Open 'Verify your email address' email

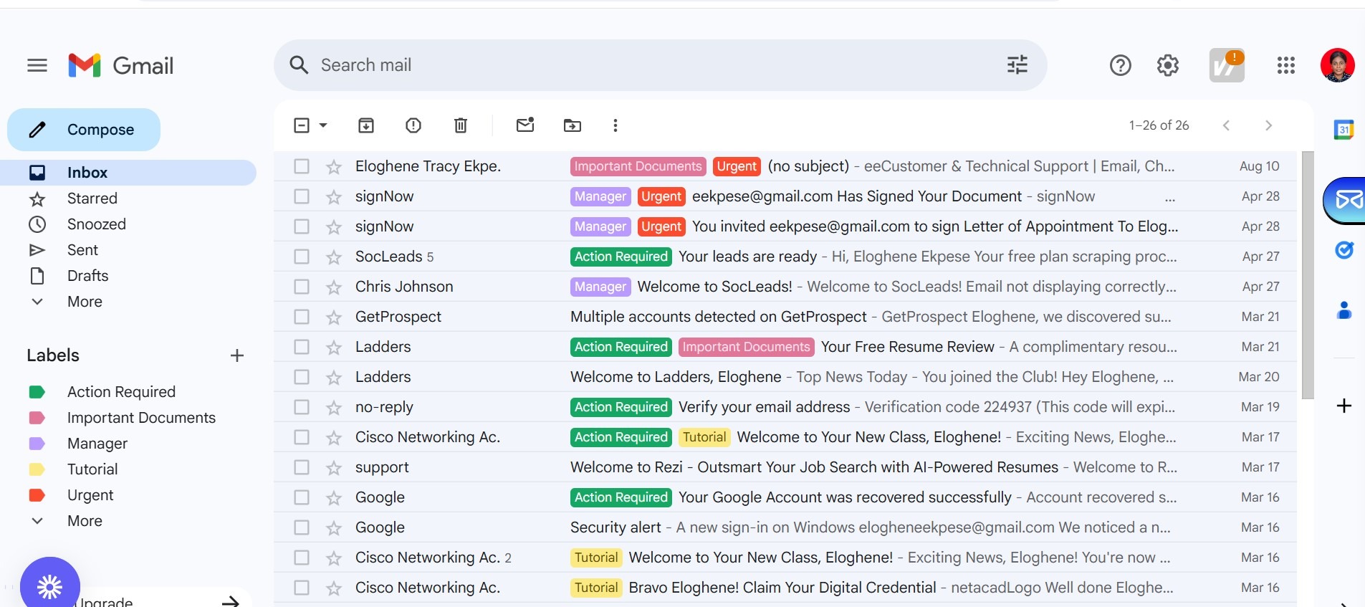coord(785,407)
